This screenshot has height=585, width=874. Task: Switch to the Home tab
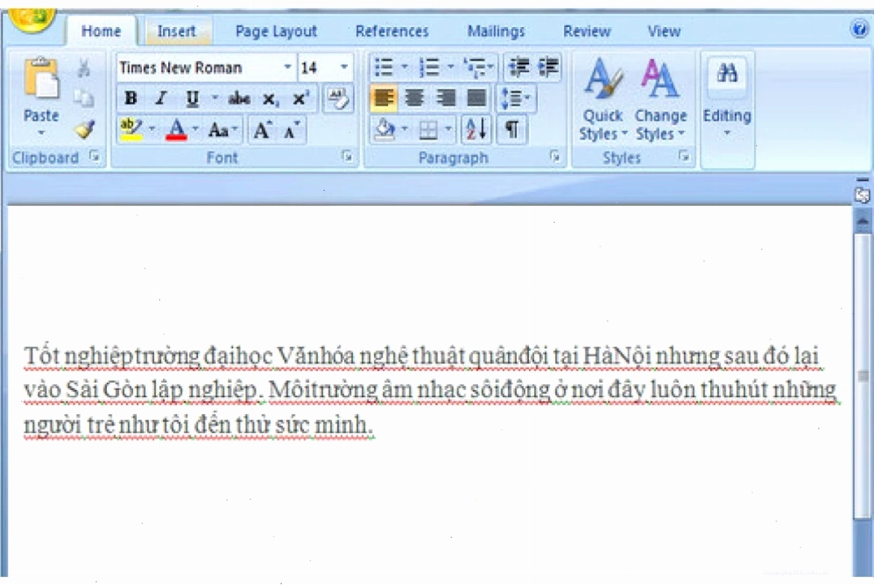click(x=101, y=31)
